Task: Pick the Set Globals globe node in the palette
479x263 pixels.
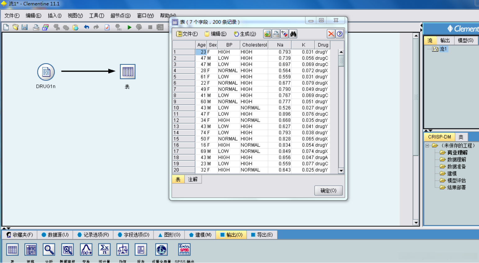Action: pos(161,250)
